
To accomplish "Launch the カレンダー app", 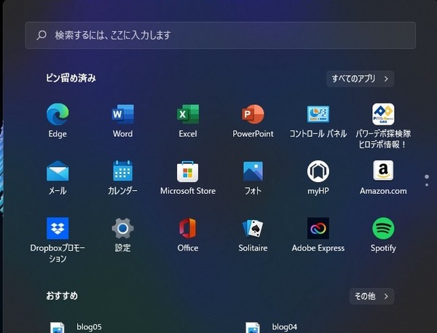I will (x=122, y=178).
